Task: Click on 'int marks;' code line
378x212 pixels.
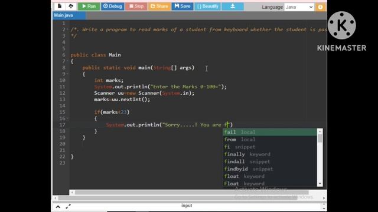Action: pyautogui.click(x=109, y=80)
